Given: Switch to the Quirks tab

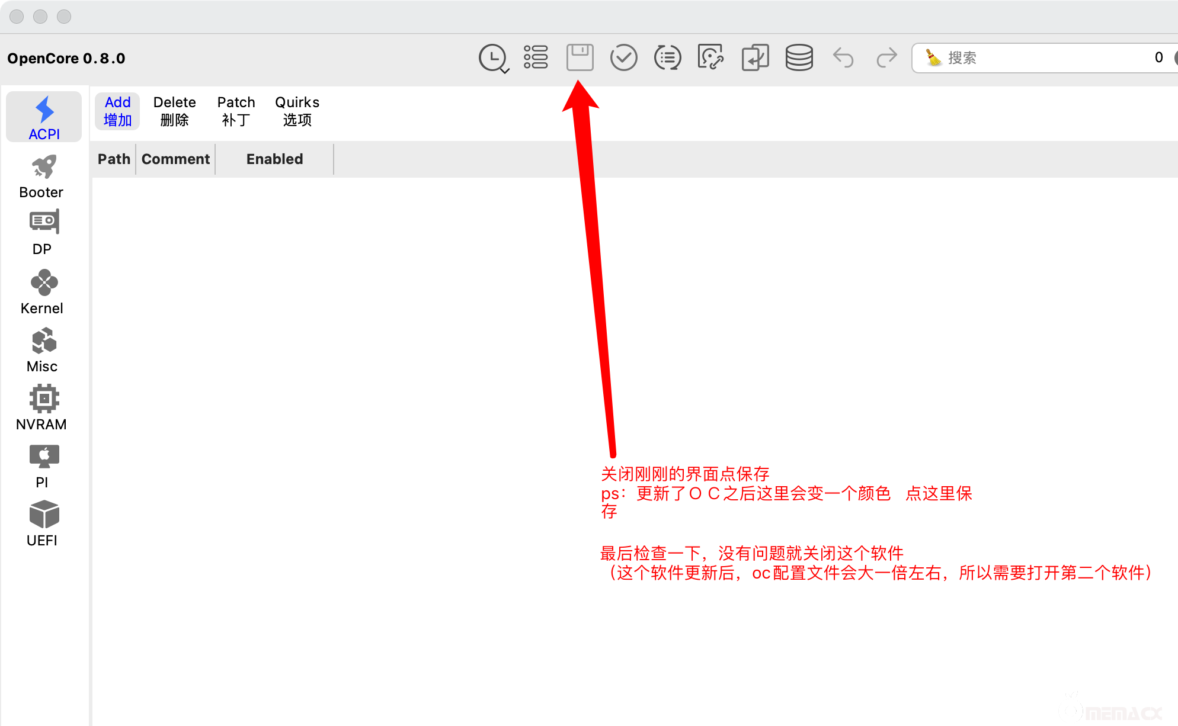Looking at the screenshot, I should 297,111.
